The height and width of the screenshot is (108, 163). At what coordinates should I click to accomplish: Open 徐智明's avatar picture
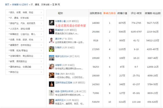tap(52, 67)
